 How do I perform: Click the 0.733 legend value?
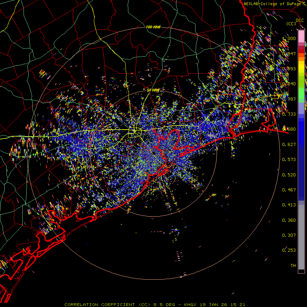tap(289, 114)
